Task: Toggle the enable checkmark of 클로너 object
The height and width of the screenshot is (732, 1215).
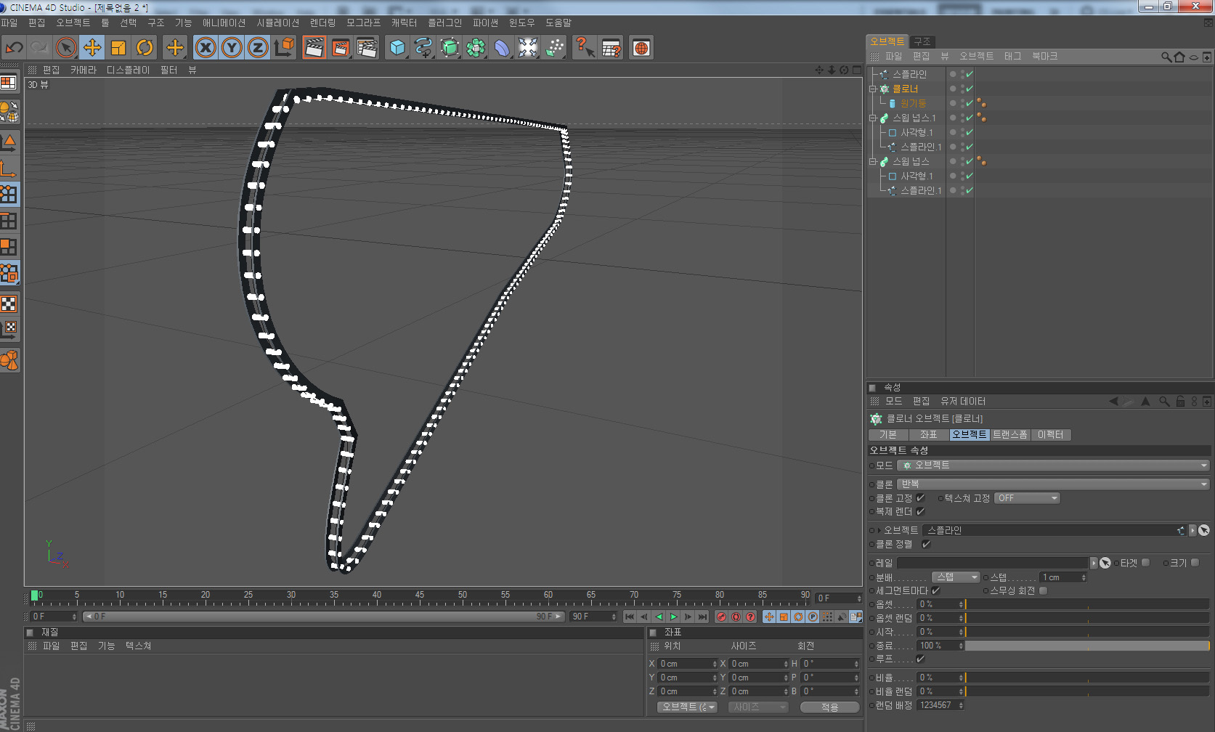Action: 969,89
